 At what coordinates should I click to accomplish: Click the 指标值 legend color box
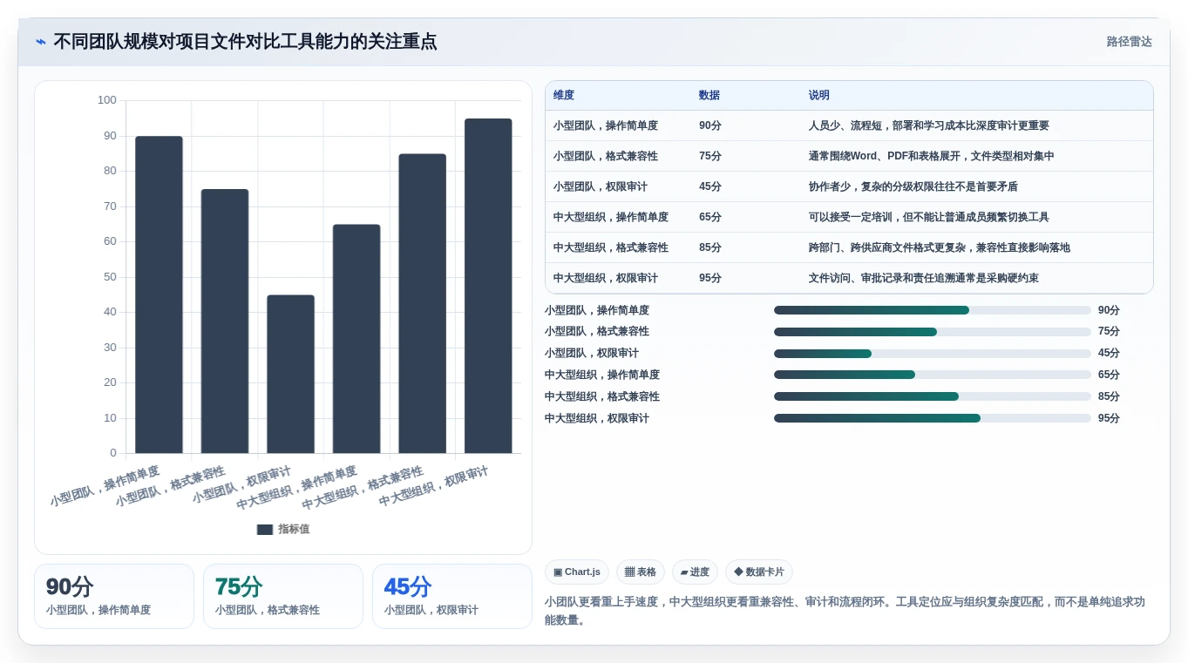tap(265, 529)
